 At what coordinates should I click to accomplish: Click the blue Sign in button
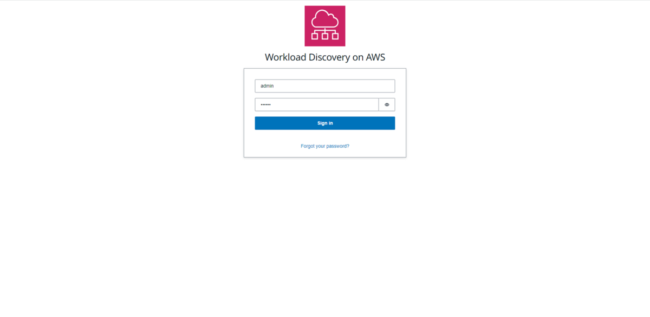pos(325,123)
